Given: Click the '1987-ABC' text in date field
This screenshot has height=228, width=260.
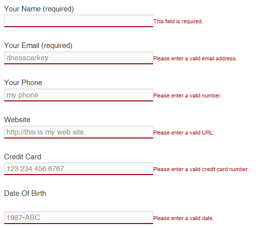Looking at the screenshot, I should (x=23, y=218).
